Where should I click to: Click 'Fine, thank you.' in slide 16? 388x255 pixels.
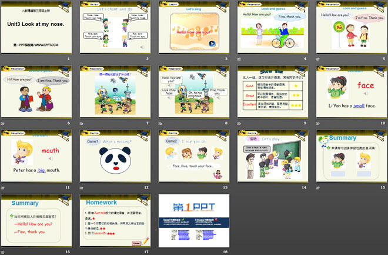30,232
